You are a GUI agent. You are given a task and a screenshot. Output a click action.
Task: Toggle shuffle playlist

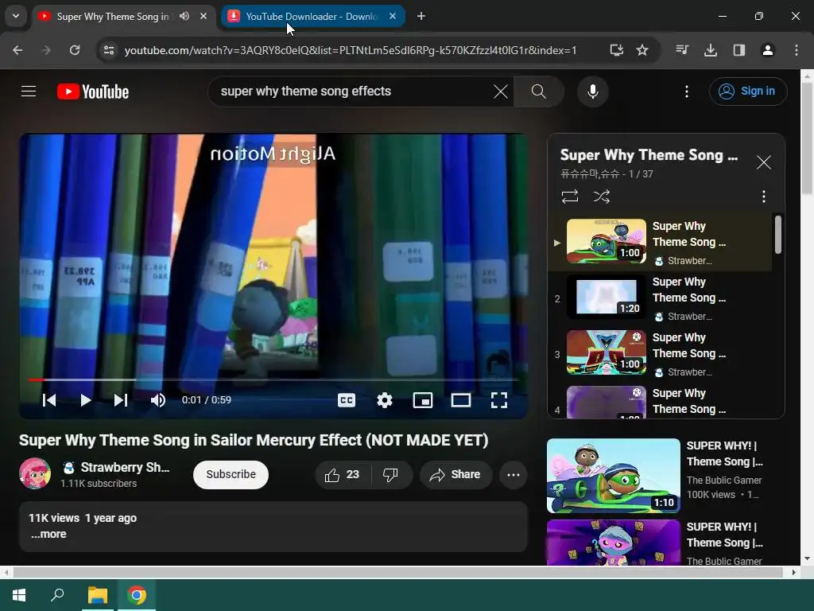601,197
